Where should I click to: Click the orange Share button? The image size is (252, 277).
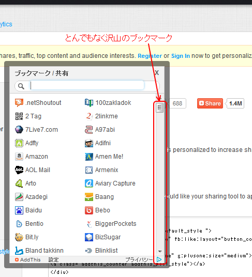[x=210, y=103]
